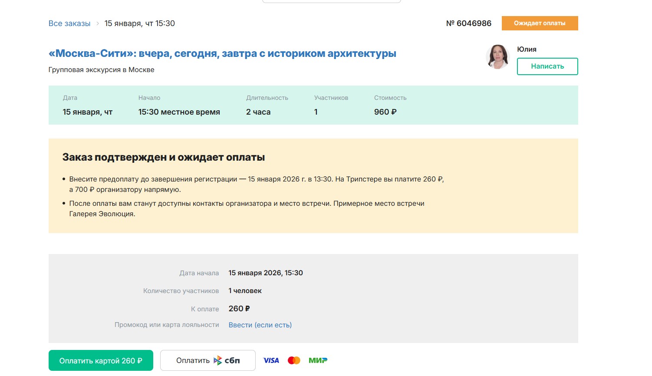Click the 960 ₽ cost value
Viewport: 652px width, 376px height.
pos(385,112)
